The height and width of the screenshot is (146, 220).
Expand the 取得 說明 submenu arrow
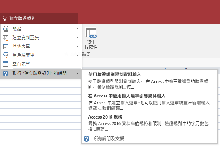coord(77,73)
